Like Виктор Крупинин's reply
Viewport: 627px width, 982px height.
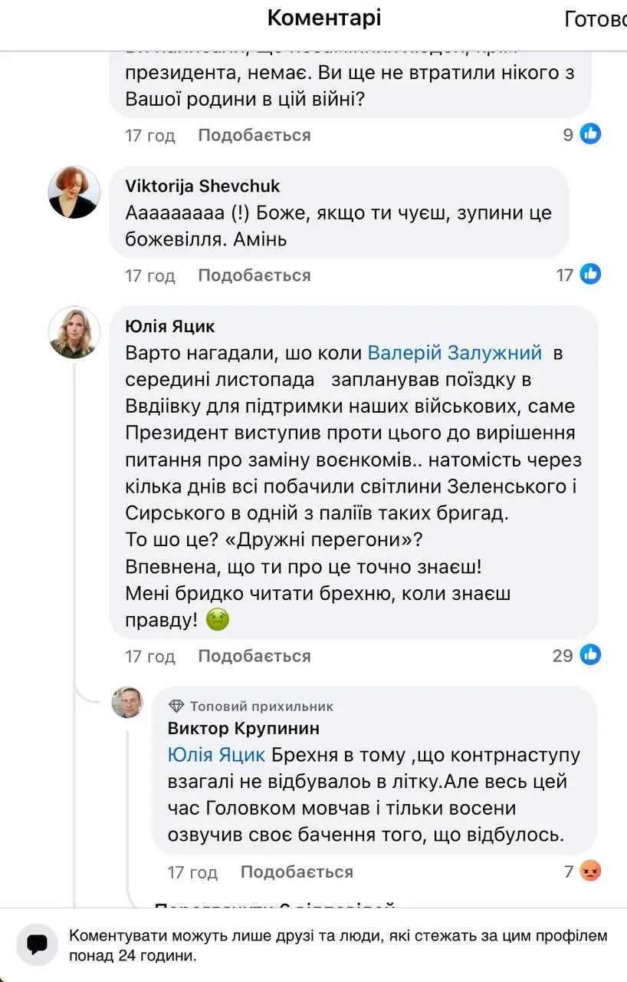pos(297,872)
